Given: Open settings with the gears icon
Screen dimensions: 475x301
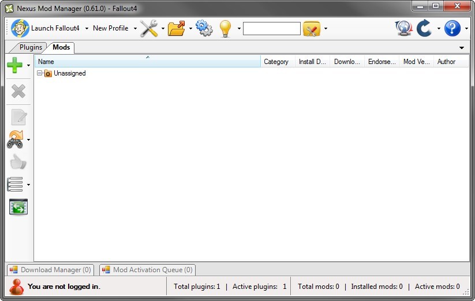Looking at the screenshot, I should (204, 28).
